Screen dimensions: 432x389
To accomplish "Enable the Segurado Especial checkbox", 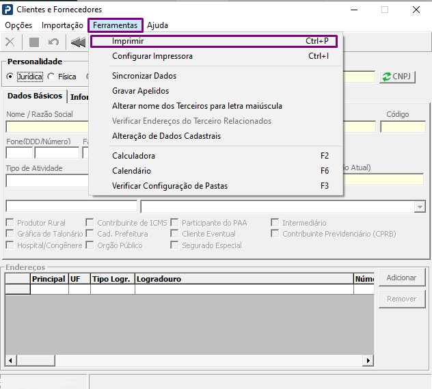I will [175, 245].
